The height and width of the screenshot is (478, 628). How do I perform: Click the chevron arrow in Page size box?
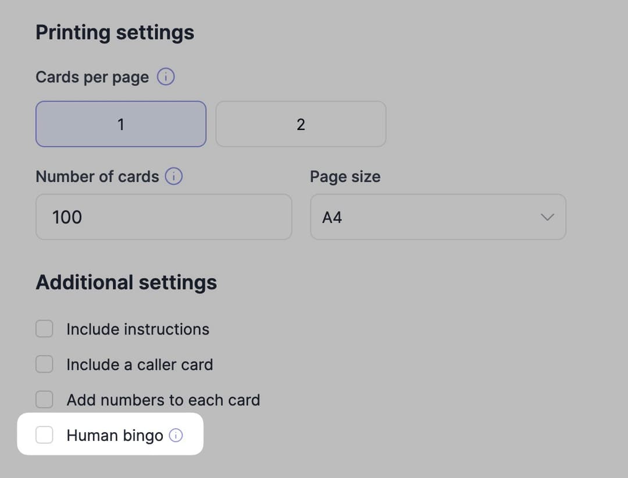coord(547,217)
